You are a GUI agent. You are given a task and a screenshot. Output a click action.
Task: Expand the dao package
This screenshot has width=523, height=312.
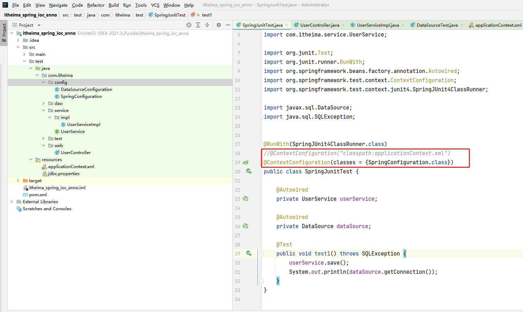[x=44, y=104]
